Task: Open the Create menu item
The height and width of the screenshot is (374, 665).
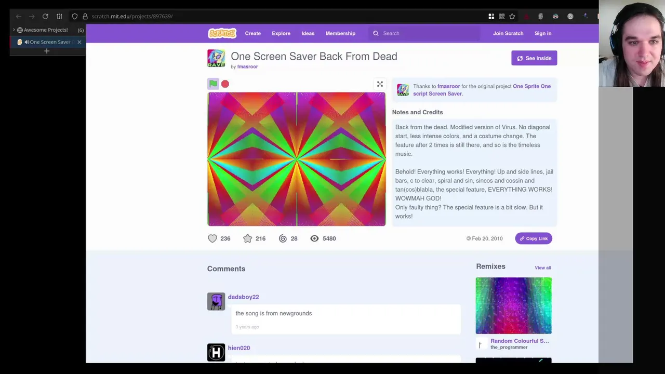Action: (253, 33)
